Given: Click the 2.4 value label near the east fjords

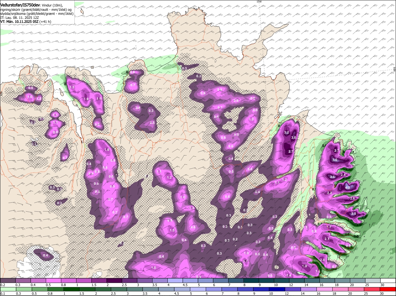Looking at the screenshot, I should (x=343, y=175).
